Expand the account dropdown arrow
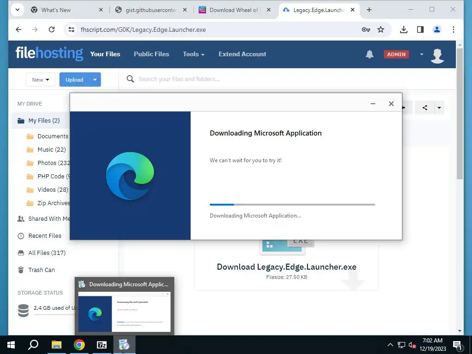Screen dimensions: 472x354 pyautogui.click(x=421, y=54)
